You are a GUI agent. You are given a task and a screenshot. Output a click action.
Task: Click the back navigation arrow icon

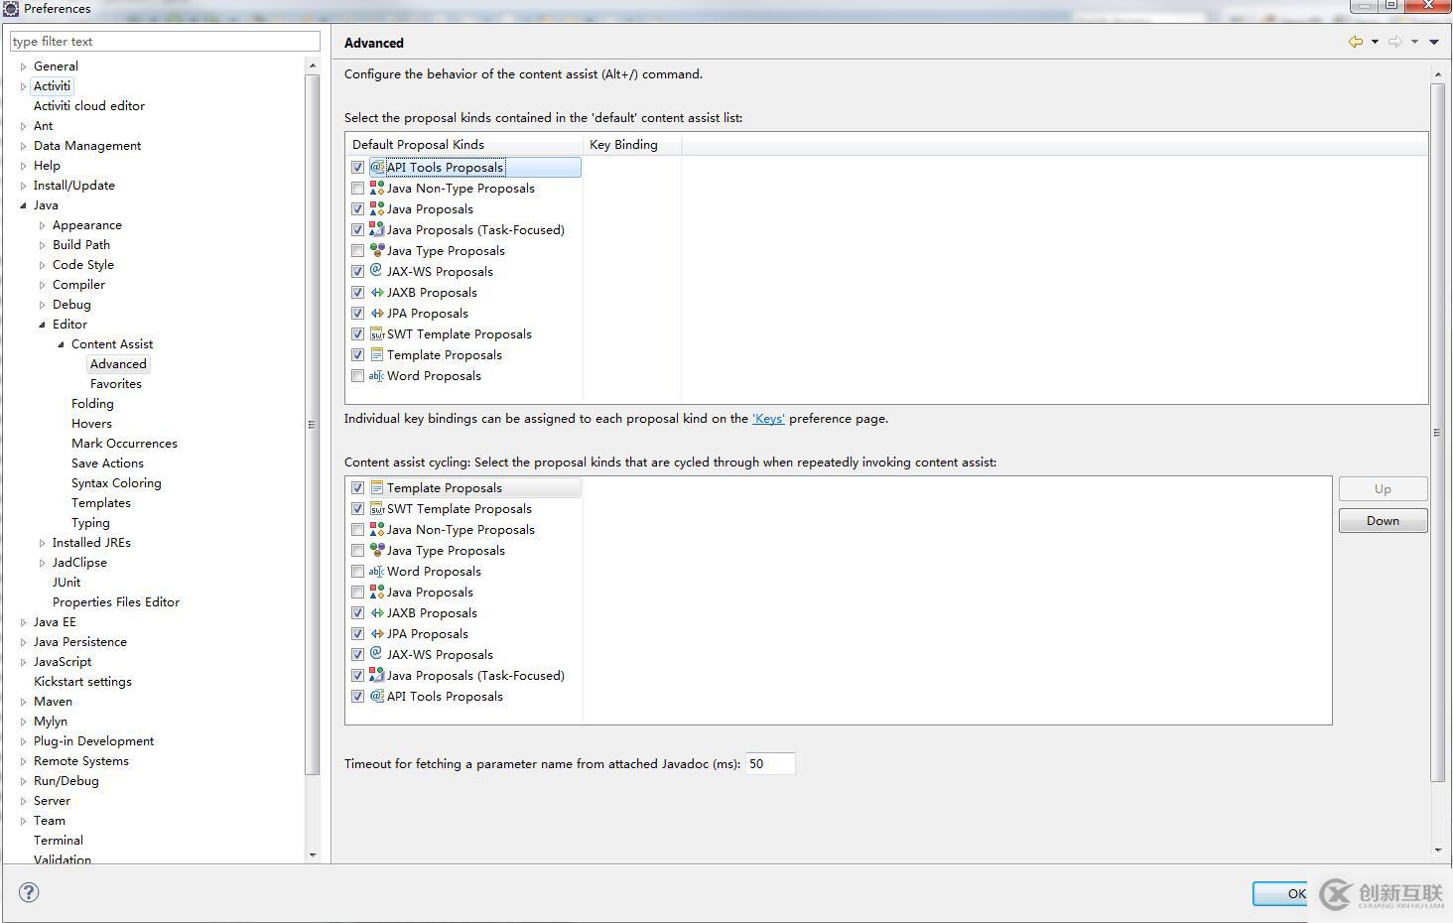tap(1355, 42)
